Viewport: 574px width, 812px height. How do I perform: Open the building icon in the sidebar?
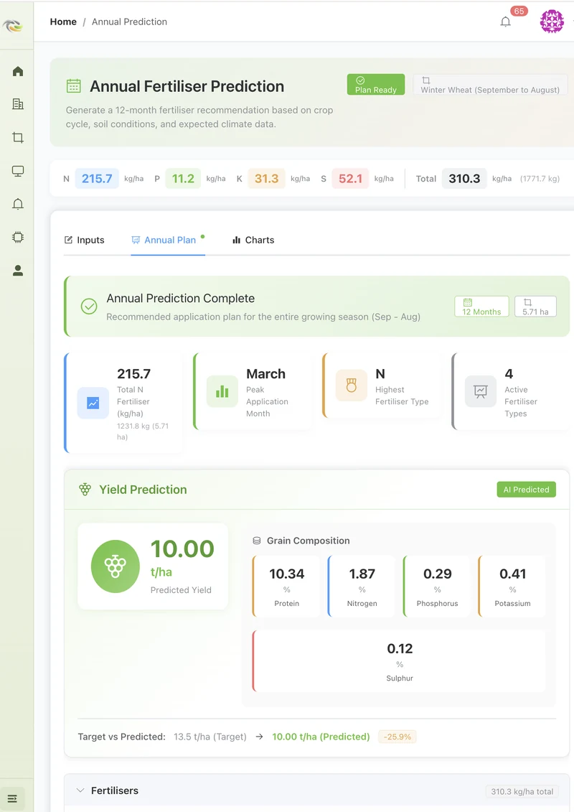coord(18,104)
